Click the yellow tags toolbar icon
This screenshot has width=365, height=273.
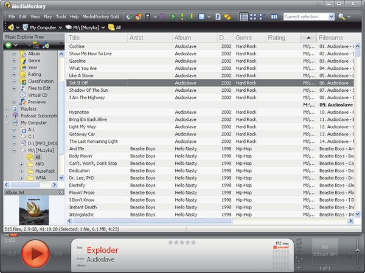click(x=228, y=16)
